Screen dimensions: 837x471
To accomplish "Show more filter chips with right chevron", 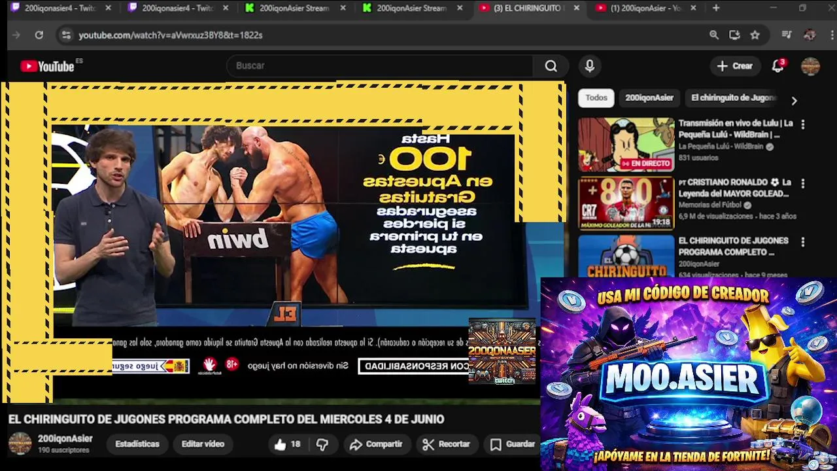I will click(794, 101).
